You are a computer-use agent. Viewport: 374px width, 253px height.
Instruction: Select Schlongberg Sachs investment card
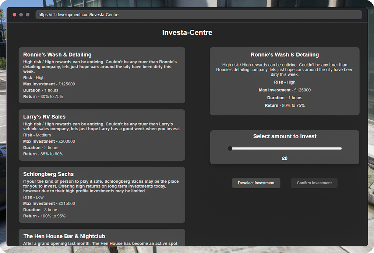[x=102, y=195]
